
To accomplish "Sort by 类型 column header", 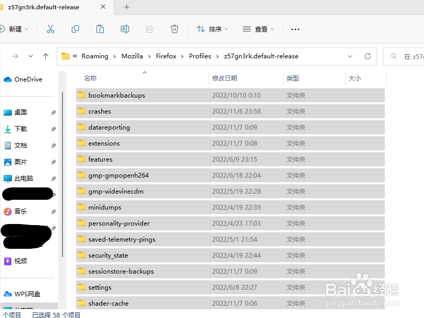I will 293,78.
